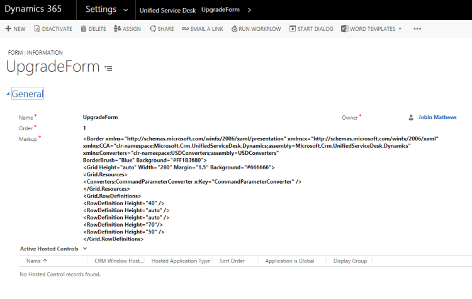Click the Email a Link chain icon

coord(185,29)
